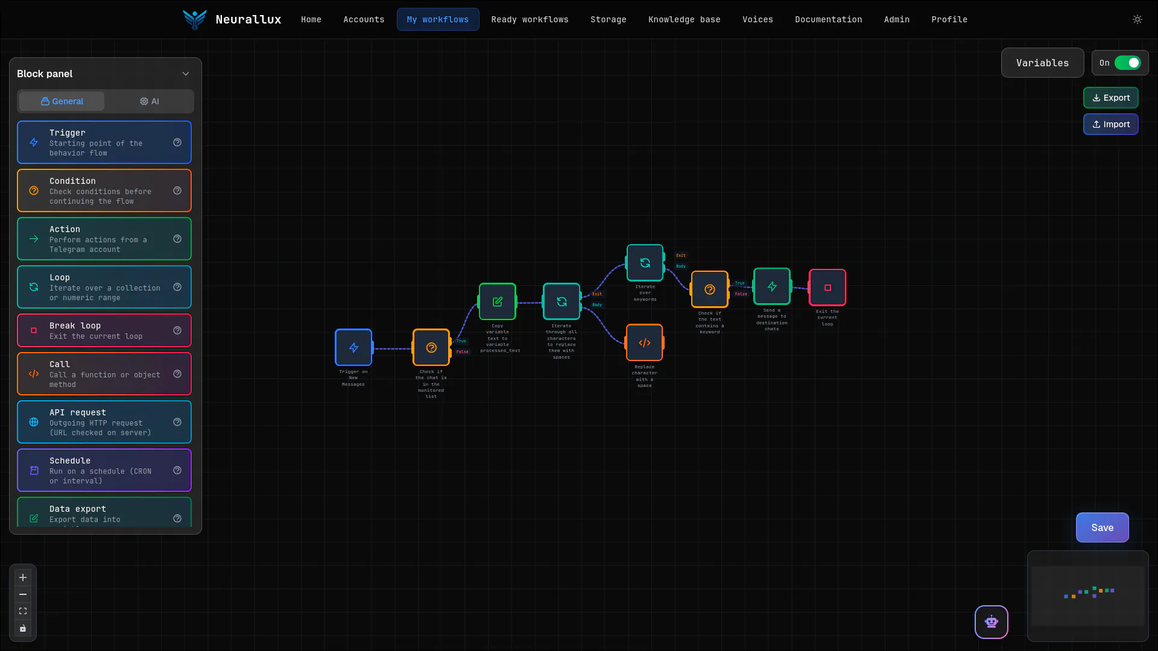Select the 'Replace character with a space' call node

pos(645,342)
